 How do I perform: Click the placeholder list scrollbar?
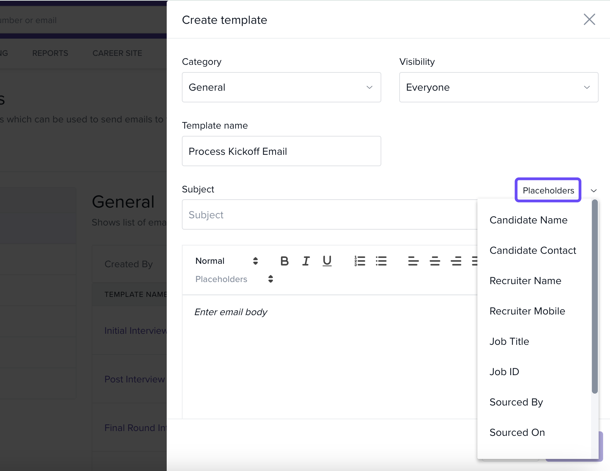595,297
